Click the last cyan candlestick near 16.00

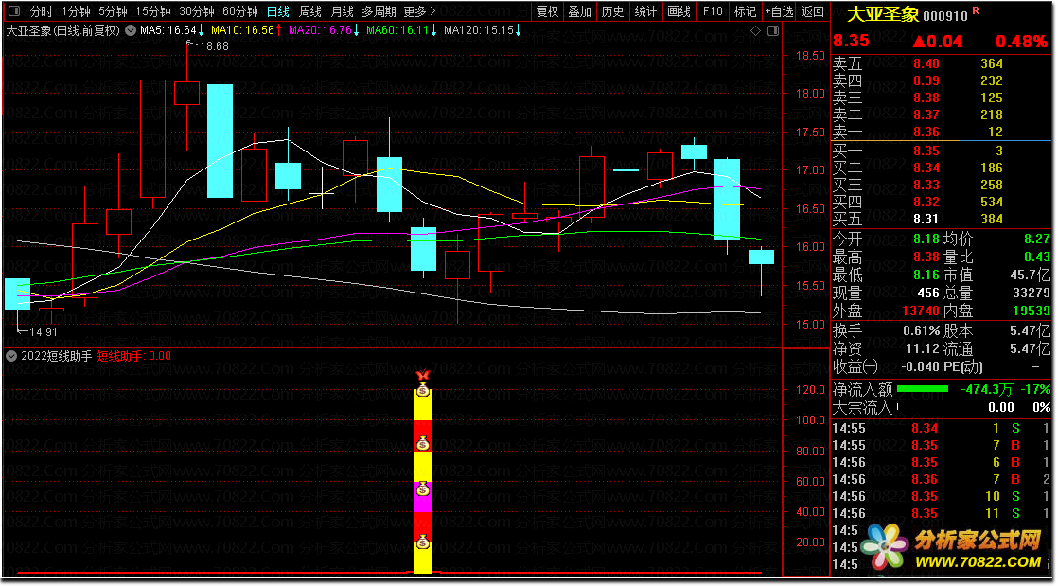tap(761, 257)
